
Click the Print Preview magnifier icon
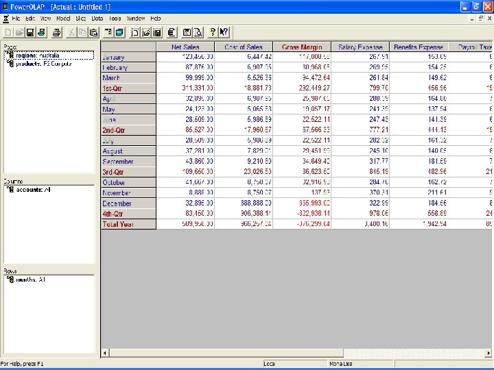198,32
